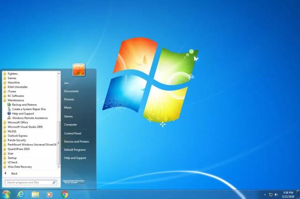This screenshot has height=199, width=300.
Task: Expand the Microsoft Office folder
Action: 17,122
